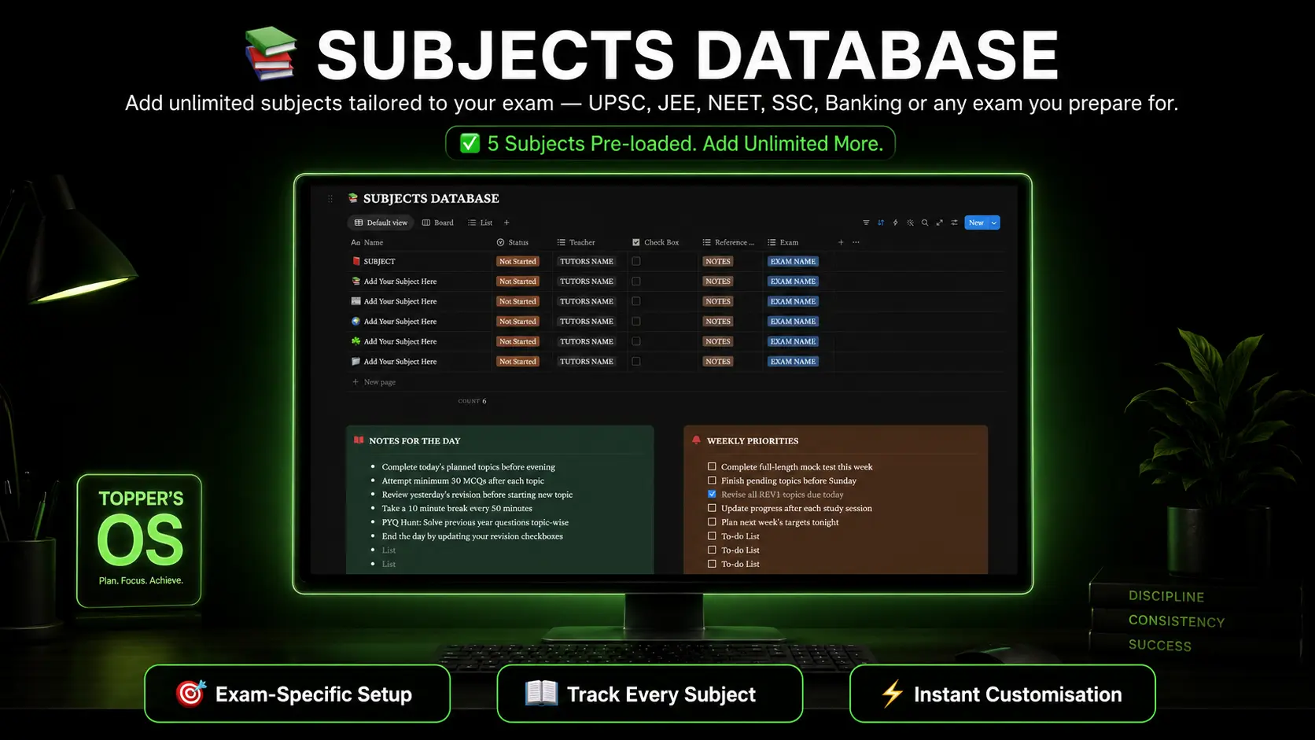1315x740 pixels.
Task: Click 'Take a 10 minute break every 50 minutes'
Action: (457, 508)
